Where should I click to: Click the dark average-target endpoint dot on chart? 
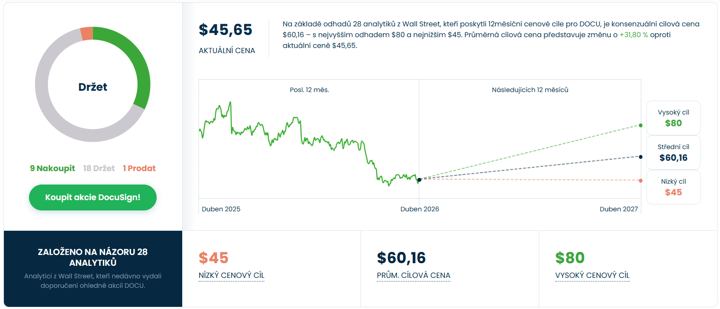[x=641, y=157]
